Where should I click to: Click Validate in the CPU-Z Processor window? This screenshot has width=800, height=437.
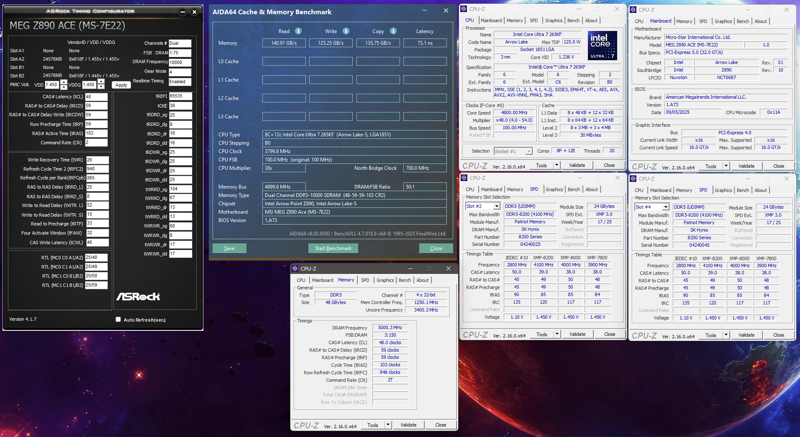point(577,165)
